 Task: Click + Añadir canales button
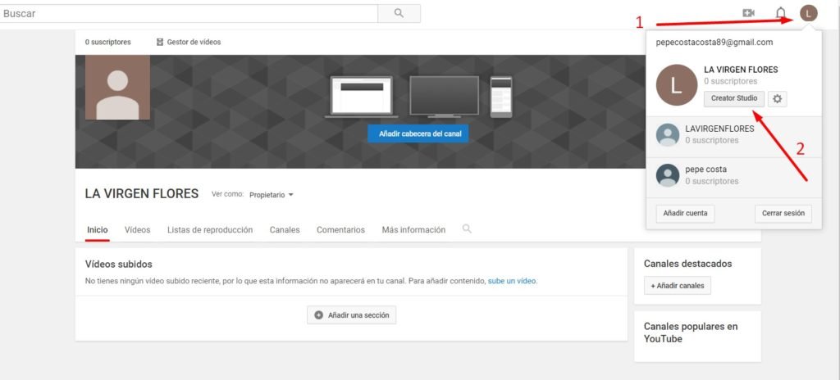coord(677,286)
